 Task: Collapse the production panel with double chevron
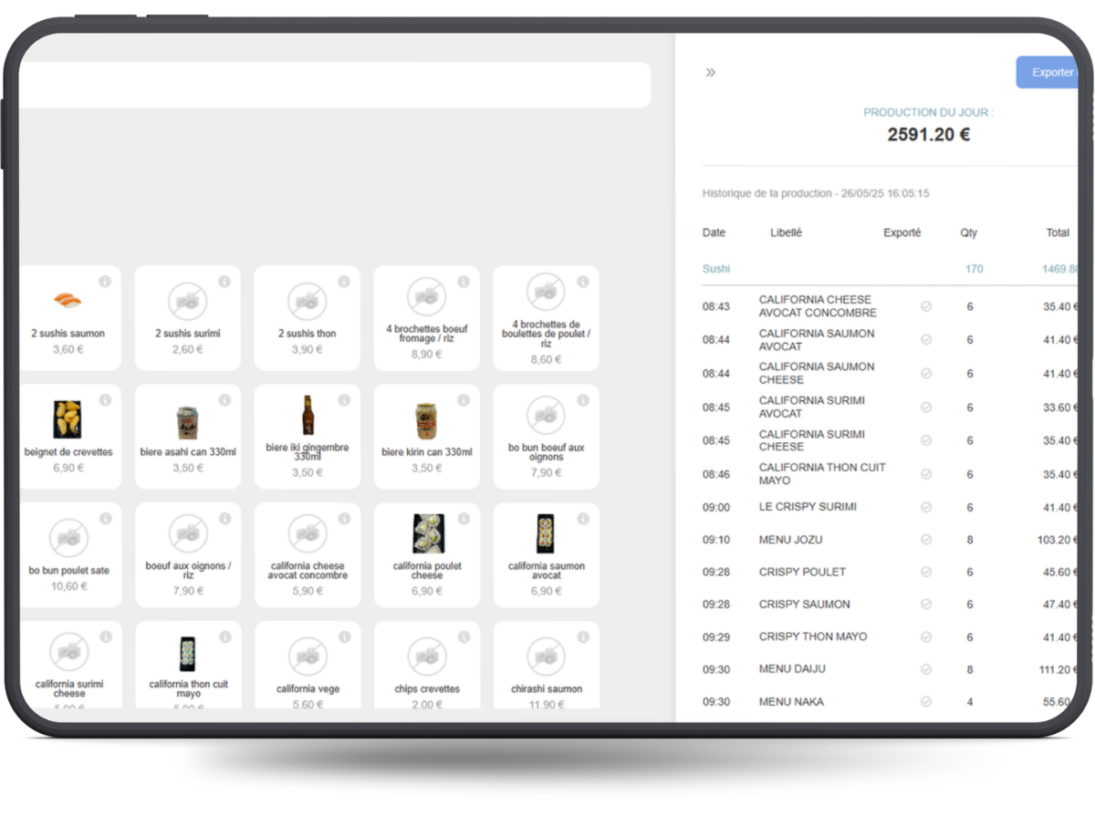pos(711,73)
